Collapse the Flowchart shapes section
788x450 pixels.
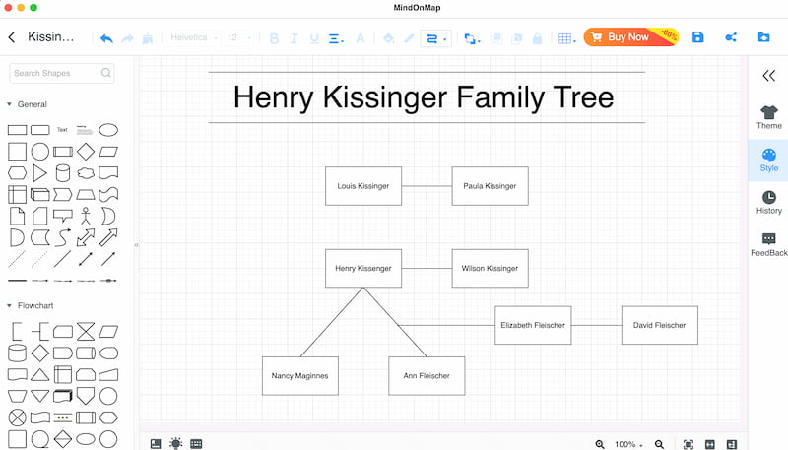(9, 305)
